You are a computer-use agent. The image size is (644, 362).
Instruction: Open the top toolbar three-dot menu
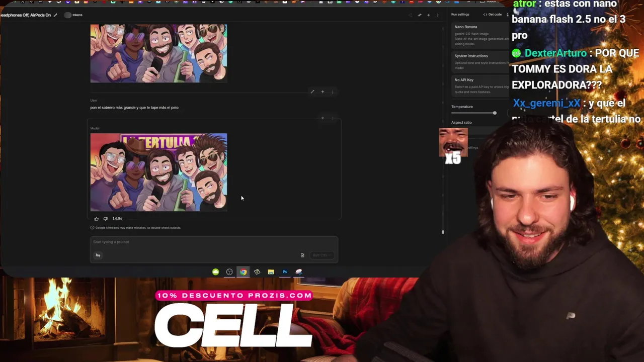tap(438, 15)
